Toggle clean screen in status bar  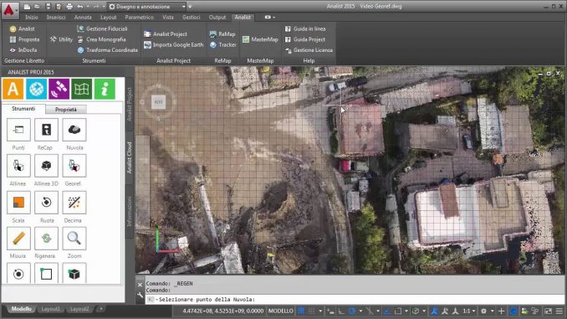coord(549,311)
